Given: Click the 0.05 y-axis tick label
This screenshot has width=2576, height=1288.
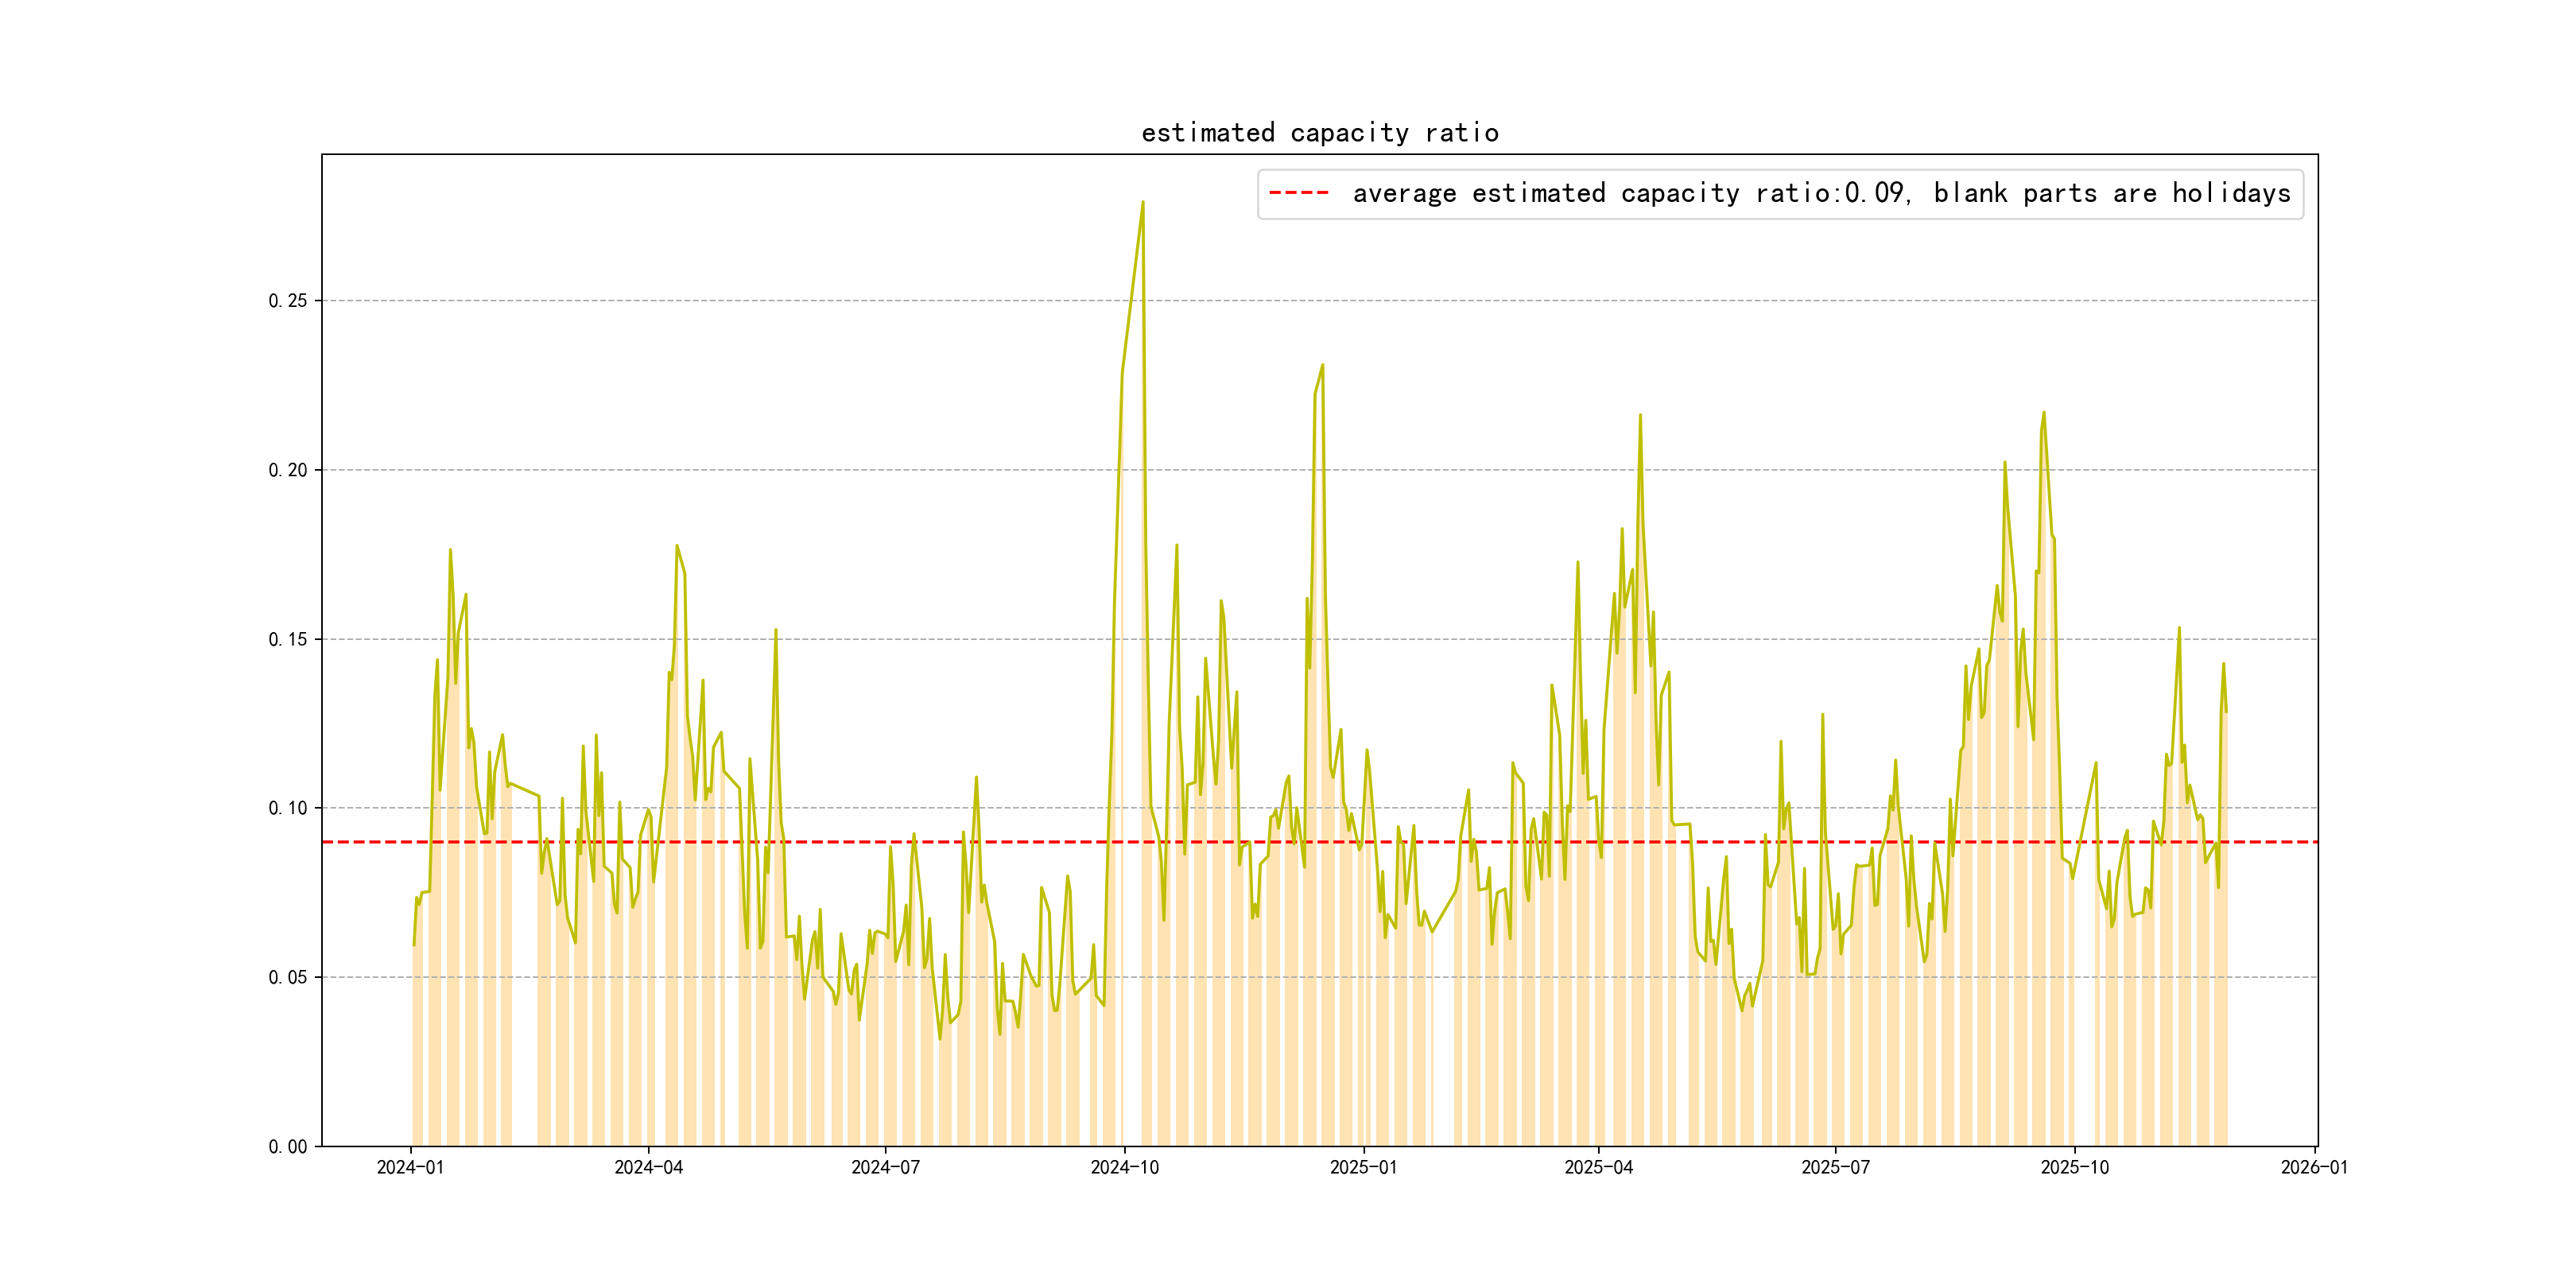Looking at the screenshot, I should pyautogui.click(x=287, y=977).
